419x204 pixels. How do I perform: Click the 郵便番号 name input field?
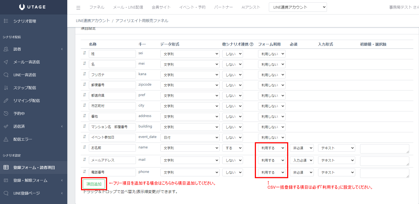click(112, 85)
